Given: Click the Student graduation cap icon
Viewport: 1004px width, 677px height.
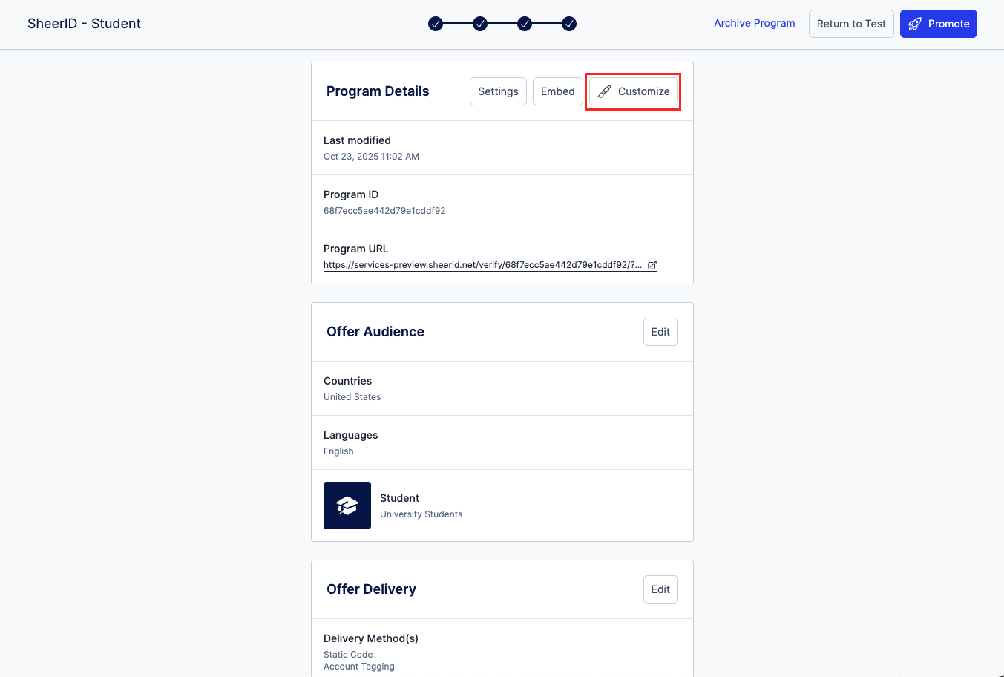Looking at the screenshot, I should pos(347,506).
